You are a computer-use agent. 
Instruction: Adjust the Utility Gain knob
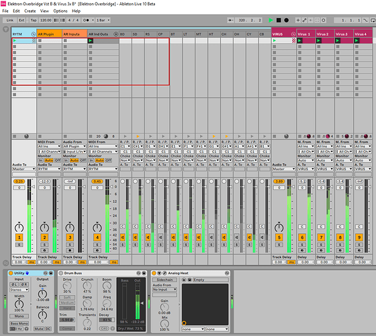[x=42, y=294]
